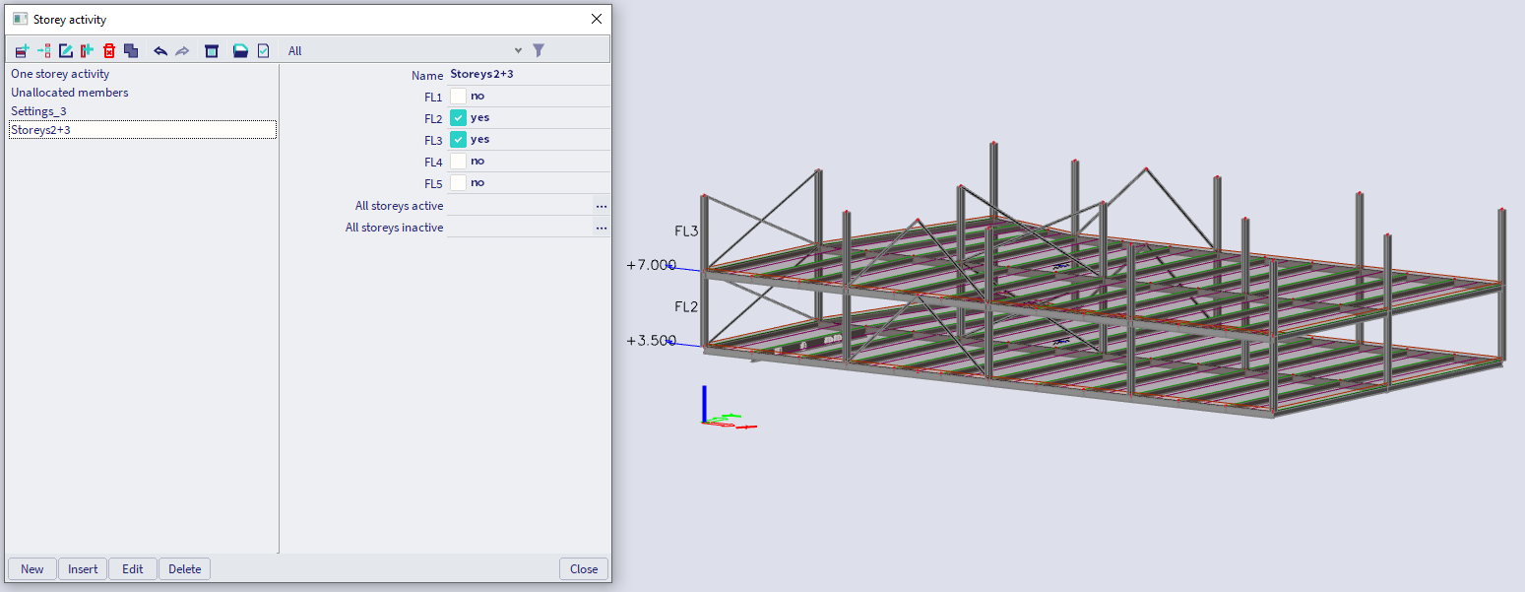1525x592 pixels.
Task: Click the Undo arrow icon
Action: 160,50
